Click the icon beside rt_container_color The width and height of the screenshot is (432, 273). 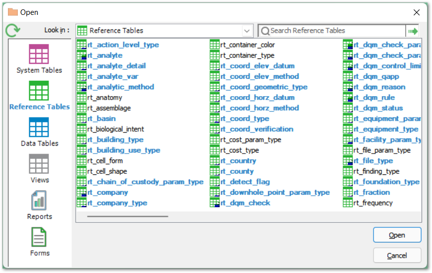point(215,45)
